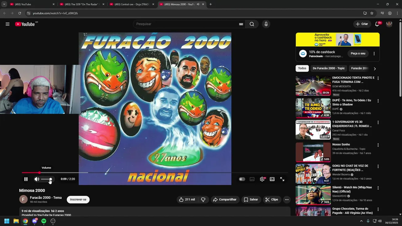The width and height of the screenshot is (402, 226).
Task: Open a new browser tab
Action: point(210,4)
